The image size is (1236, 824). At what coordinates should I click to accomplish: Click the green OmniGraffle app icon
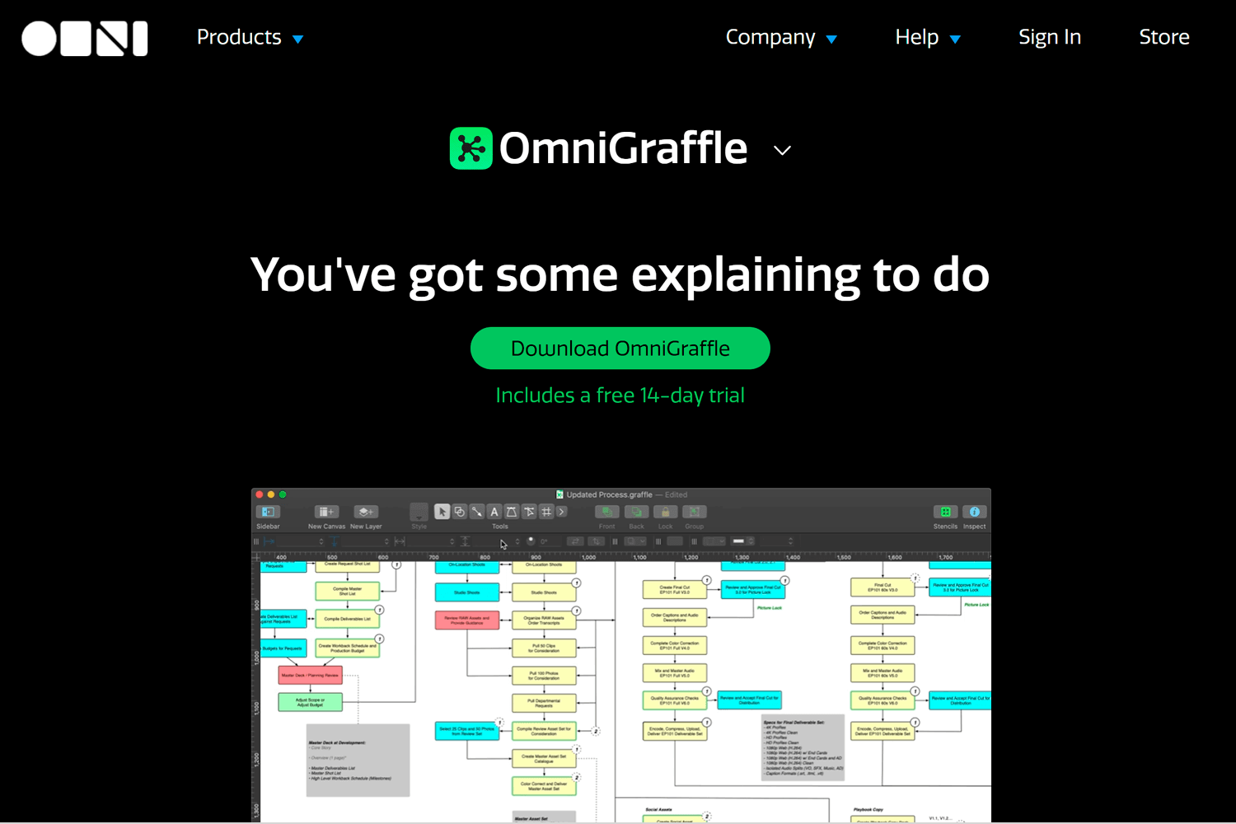tap(471, 148)
